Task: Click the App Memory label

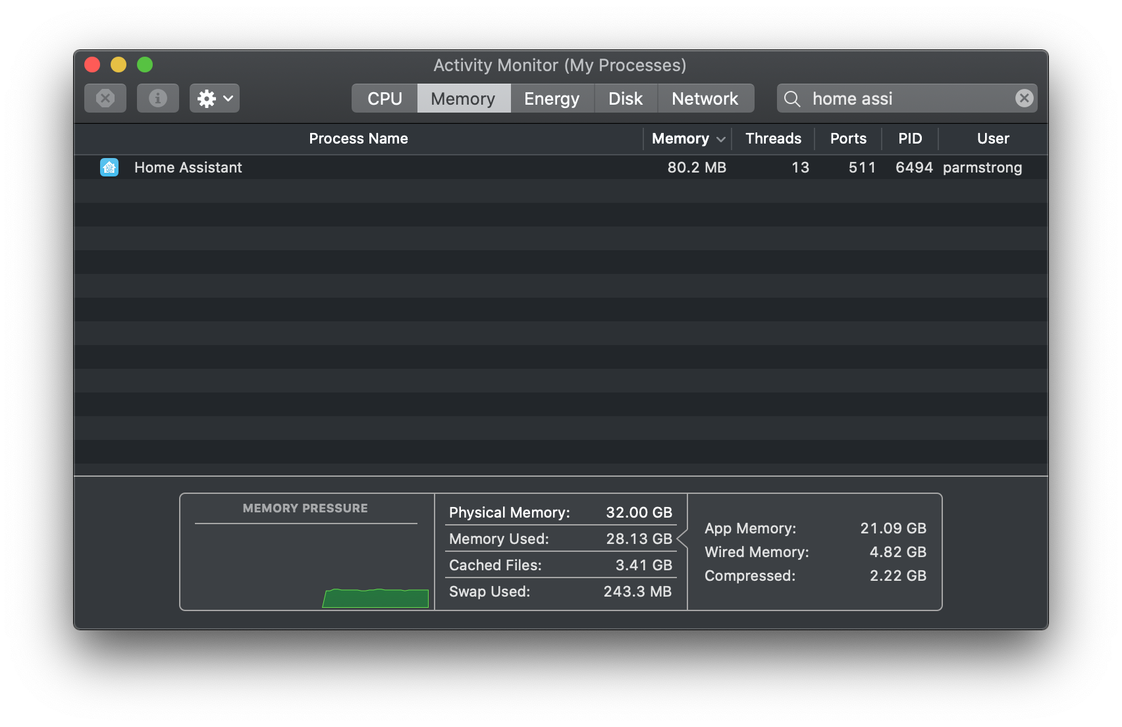Action: (x=750, y=528)
